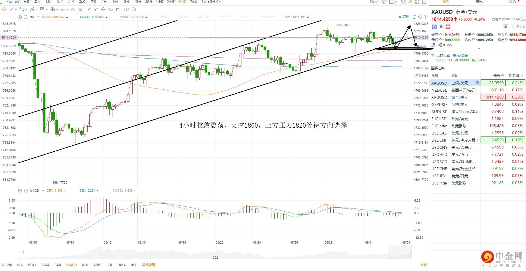526x271 pixels.
Task: Toggle the linked overlay circles icon
Action: (x=126, y=9)
